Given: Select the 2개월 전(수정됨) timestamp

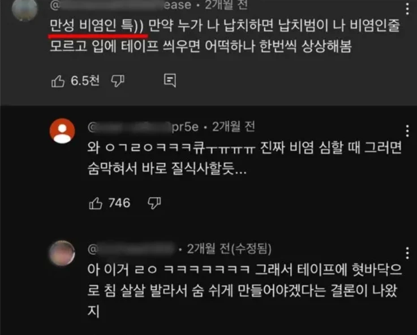Looking at the screenshot, I should coord(229,249).
